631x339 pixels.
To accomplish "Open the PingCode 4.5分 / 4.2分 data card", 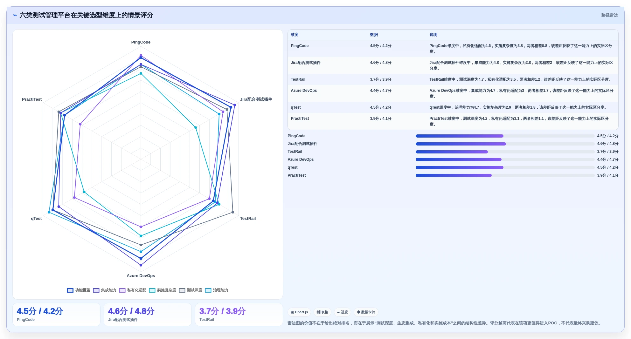I will click(56, 315).
